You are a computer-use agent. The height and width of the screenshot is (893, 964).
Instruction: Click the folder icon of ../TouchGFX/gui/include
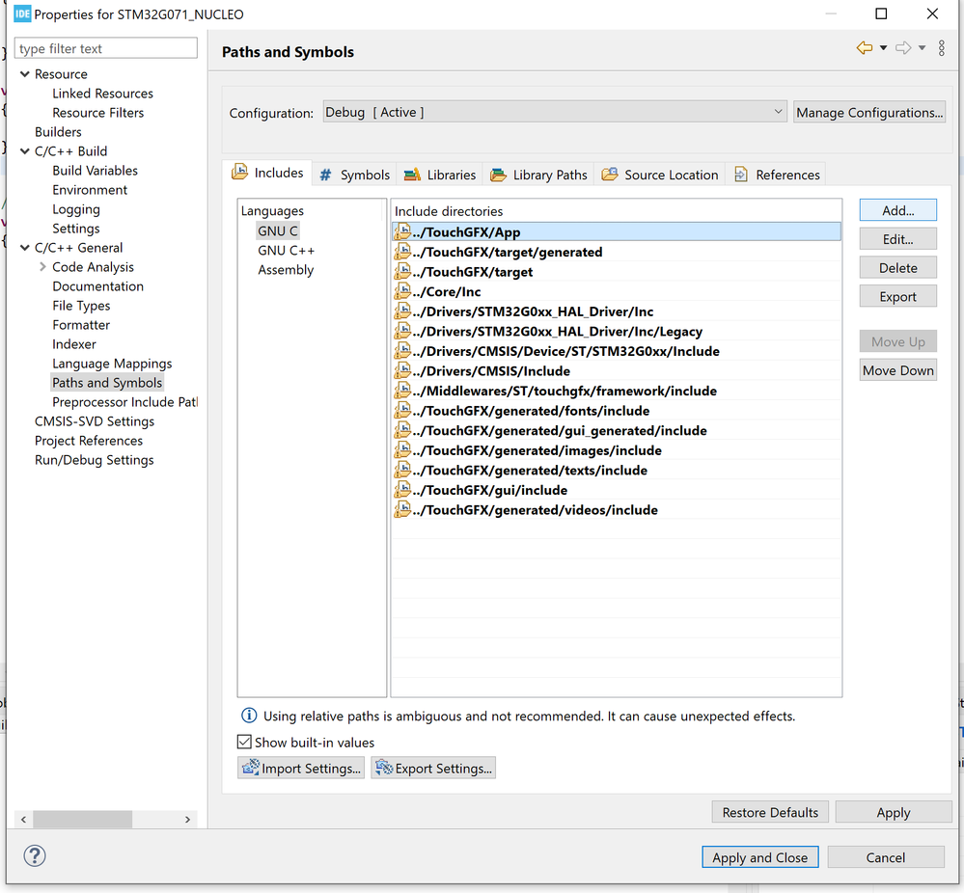pos(402,490)
